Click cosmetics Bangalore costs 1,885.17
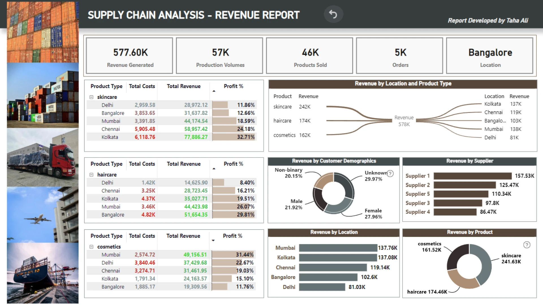 145,287
